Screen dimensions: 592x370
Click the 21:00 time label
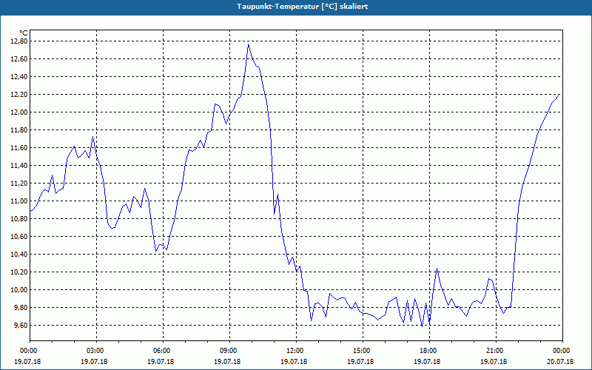coord(496,350)
